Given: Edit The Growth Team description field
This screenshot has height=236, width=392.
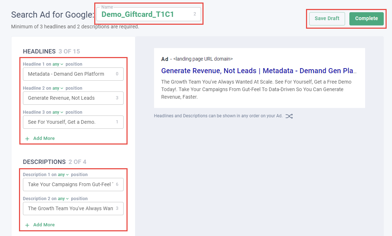Looking at the screenshot, I should click(x=70, y=208).
